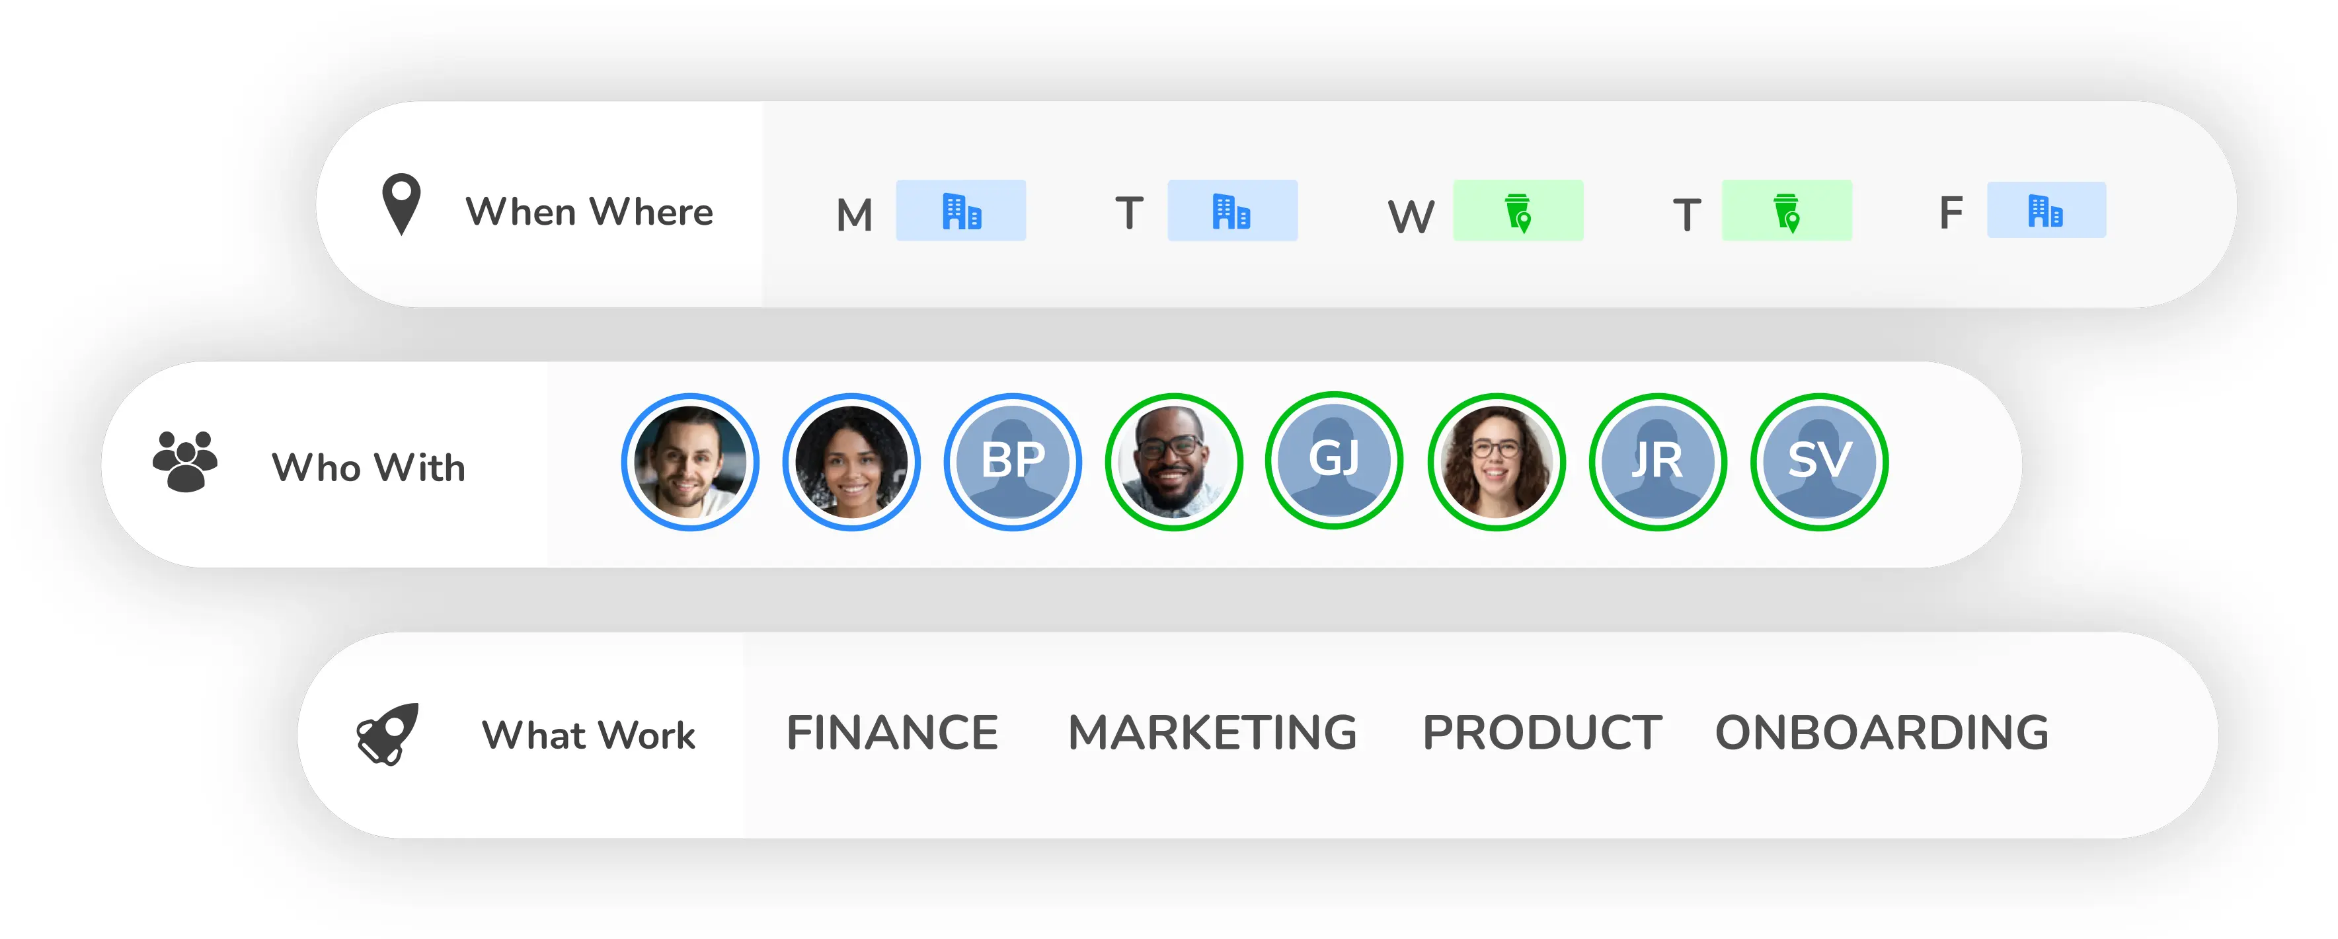This screenshot has height=939, width=2338.
Task: Select Monday's office building icon
Action: 960,211
